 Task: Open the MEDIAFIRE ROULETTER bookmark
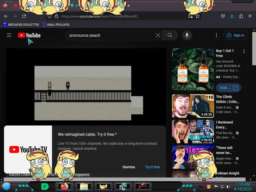coord(21,25)
